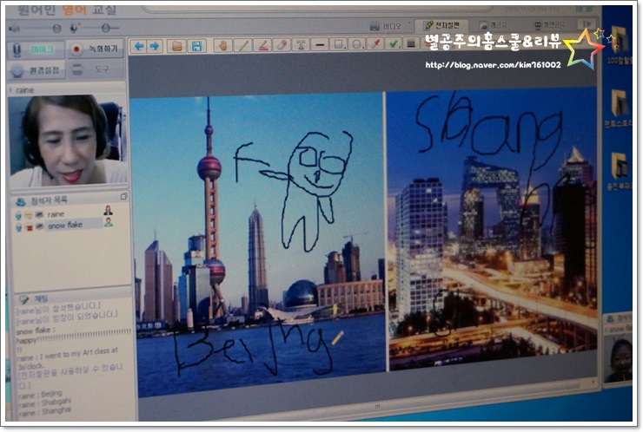This screenshot has width=643, height=432.
Task: Select the rectangle shape tool
Action: 339,44
